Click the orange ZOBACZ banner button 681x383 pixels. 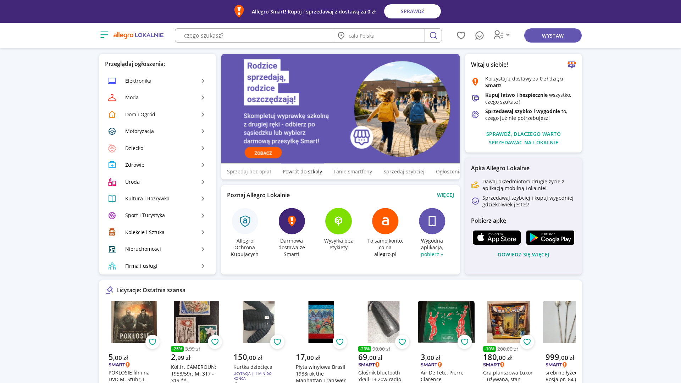(x=263, y=153)
